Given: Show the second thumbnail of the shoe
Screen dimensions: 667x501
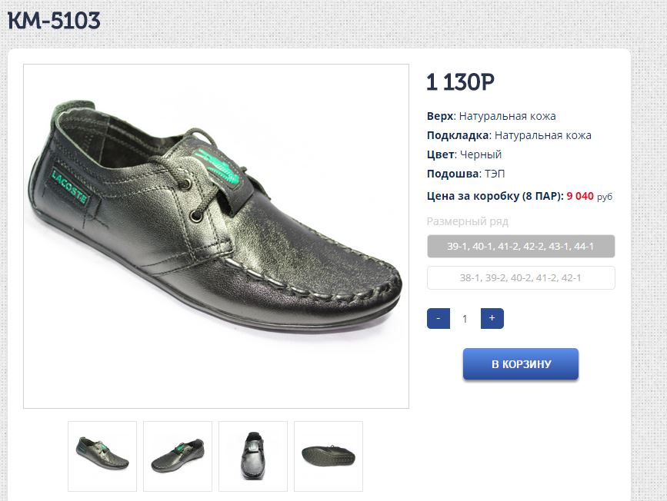Looking at the screenshot, I should click(x=178, y=456).
